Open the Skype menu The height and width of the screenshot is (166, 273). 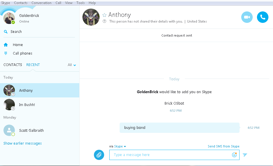coord(5,3)
